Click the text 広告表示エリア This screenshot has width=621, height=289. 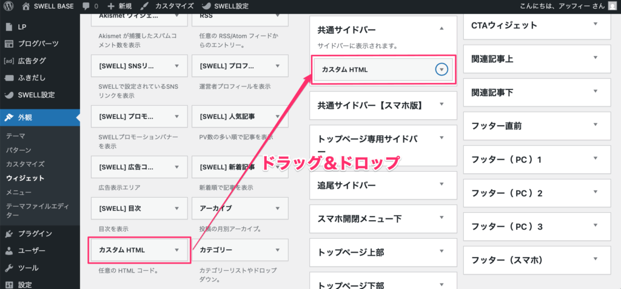[119, 187]
